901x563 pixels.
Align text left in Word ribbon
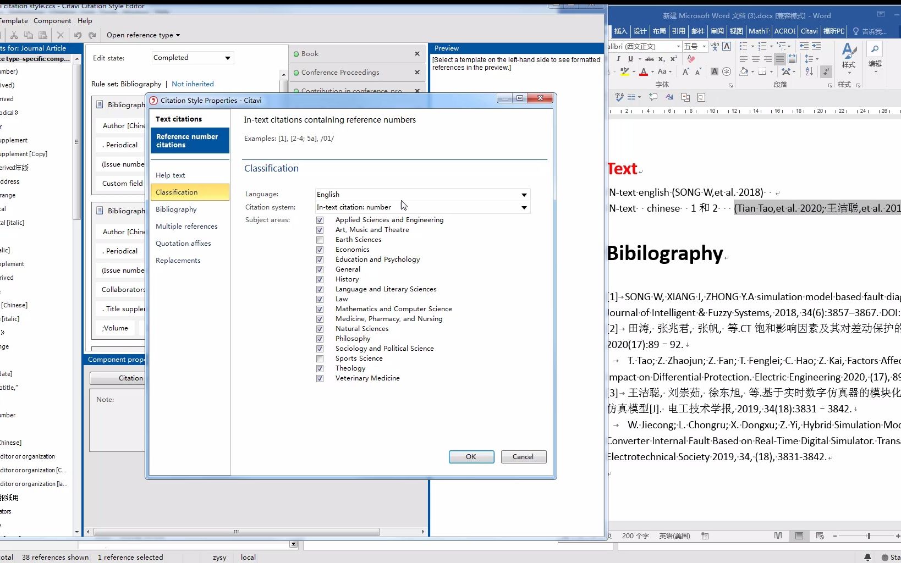point(744,59)
